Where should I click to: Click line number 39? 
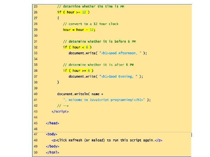click(36, 88)
